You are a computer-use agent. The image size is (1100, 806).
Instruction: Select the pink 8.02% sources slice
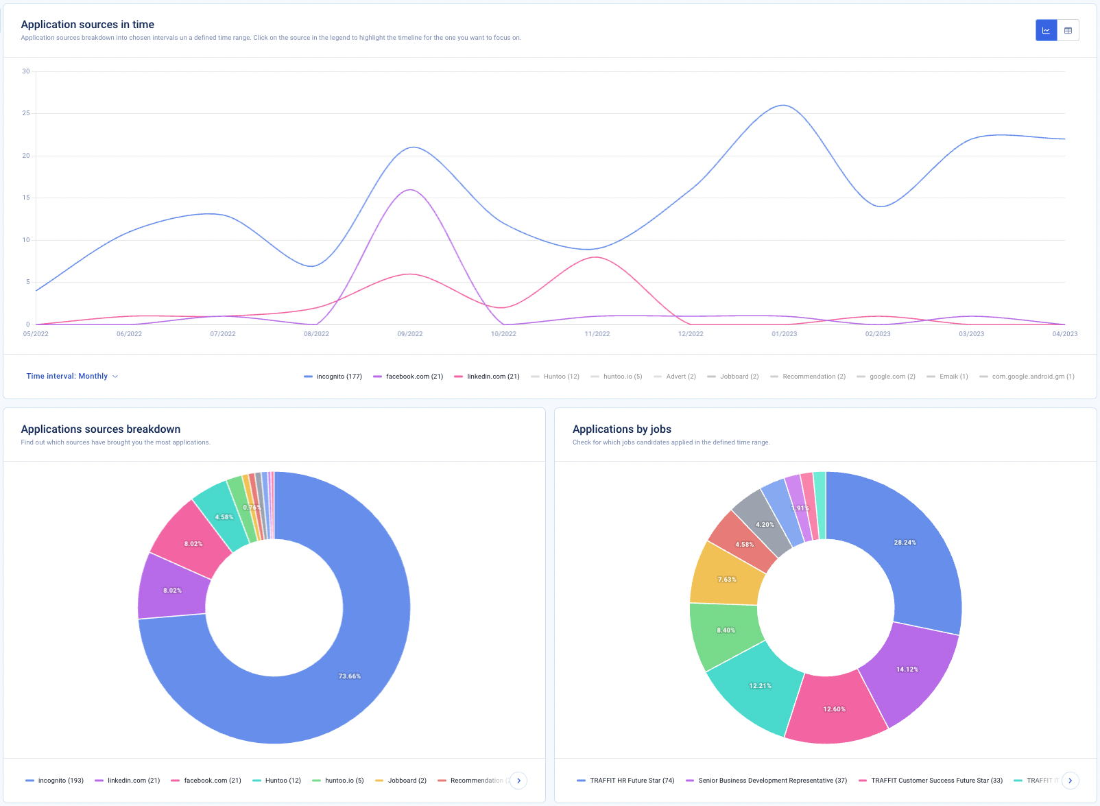tap(193, 543)
